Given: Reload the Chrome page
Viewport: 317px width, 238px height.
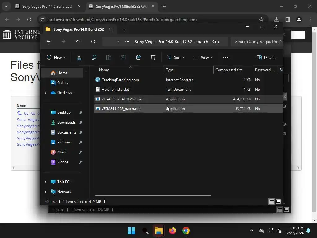Looking at the screenshot, I should [29, 20].
